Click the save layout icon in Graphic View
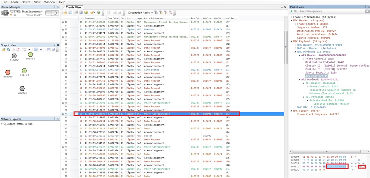This screenshot has height=178, width=370. (x=8, y=50)
